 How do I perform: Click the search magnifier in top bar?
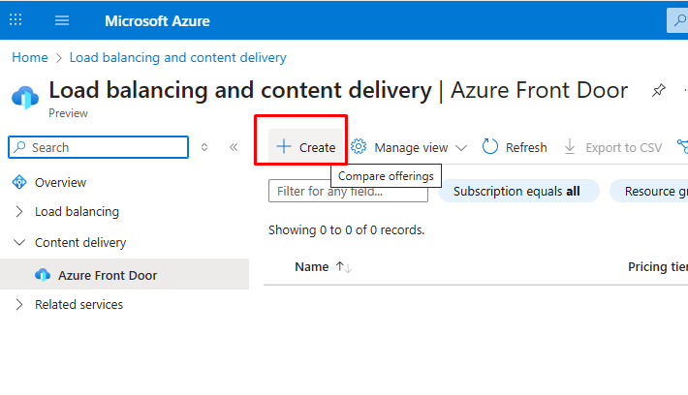[679, 19]
